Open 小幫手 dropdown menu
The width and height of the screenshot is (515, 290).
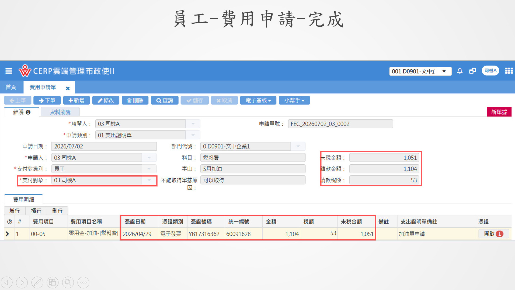[294, 100]
